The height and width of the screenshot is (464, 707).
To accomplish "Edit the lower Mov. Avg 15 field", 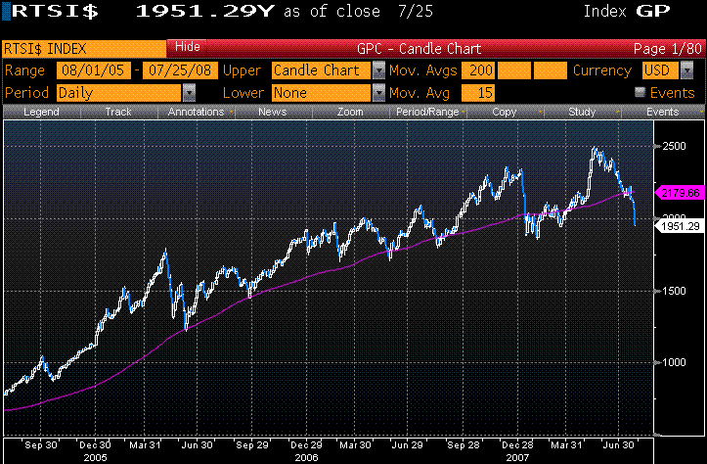I will click(479, 92).
